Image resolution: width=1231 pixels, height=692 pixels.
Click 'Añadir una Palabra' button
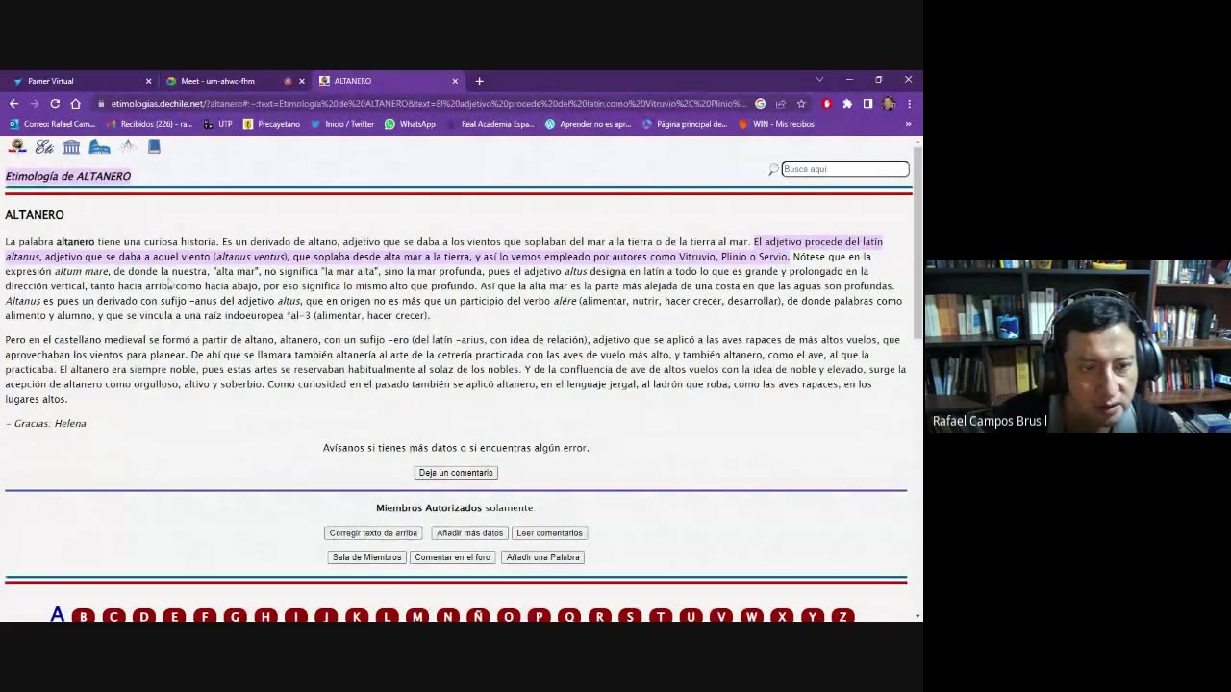point(542,557)
